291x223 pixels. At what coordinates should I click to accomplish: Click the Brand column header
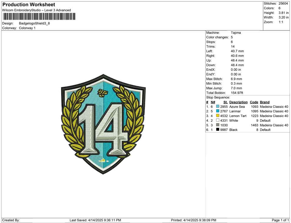point(265,102)
